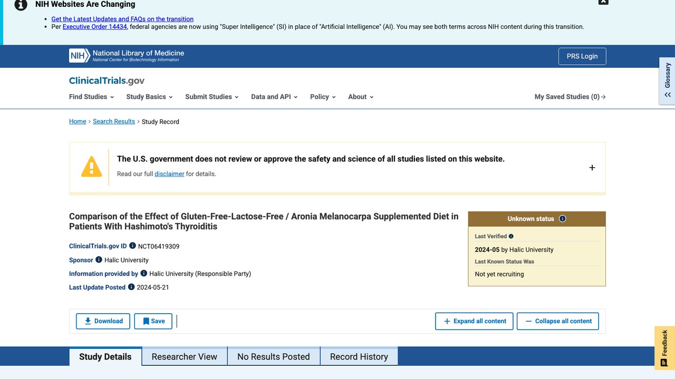Screen dimensions: 675x379
Task: Switch to the Researcher View tab
Action: pos(185,356)
